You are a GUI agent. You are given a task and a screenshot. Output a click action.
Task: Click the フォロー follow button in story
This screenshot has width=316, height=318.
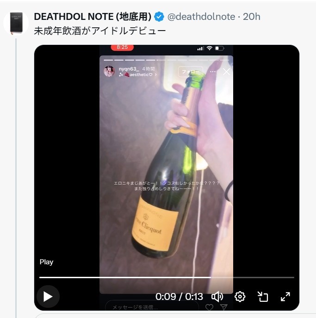(x=191, y=72)
